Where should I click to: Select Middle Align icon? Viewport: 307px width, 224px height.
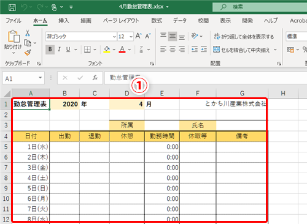pos(173,36)
